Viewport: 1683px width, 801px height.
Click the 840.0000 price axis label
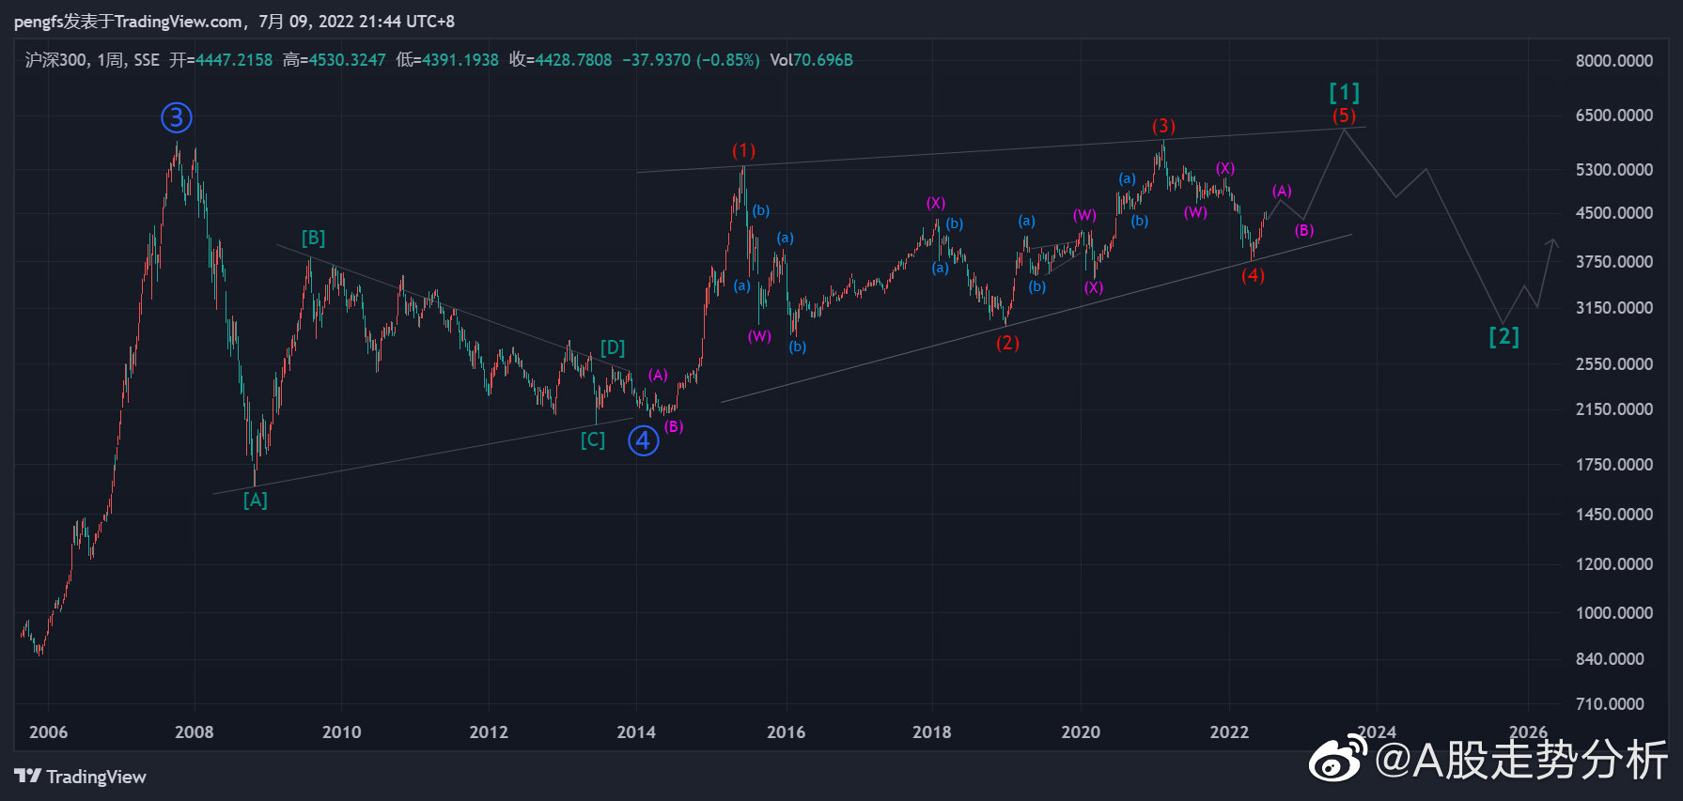tap(1610, 659)
